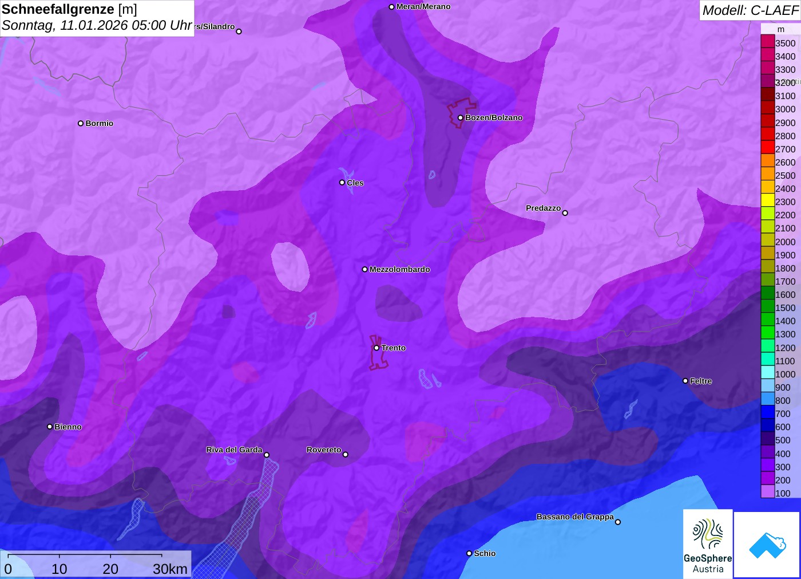Click the Modell: C-LAEF label
The image size is (801, 579).
click(750, 10)
